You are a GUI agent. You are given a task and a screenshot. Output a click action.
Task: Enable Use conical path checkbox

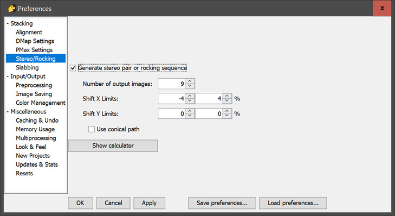tap(91, 129)
